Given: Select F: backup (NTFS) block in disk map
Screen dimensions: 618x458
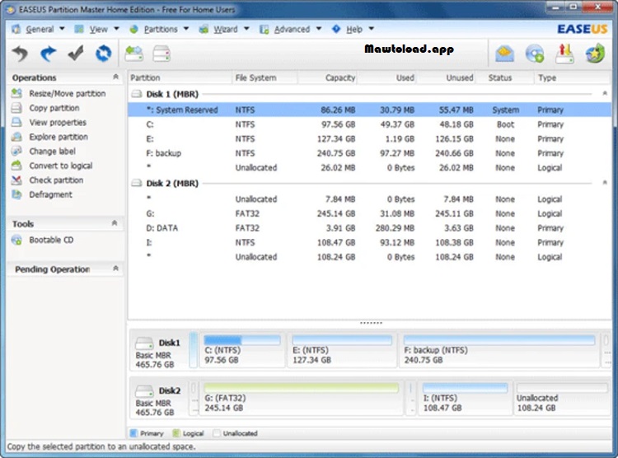Looking at the screenshot, I should (499, 350).
